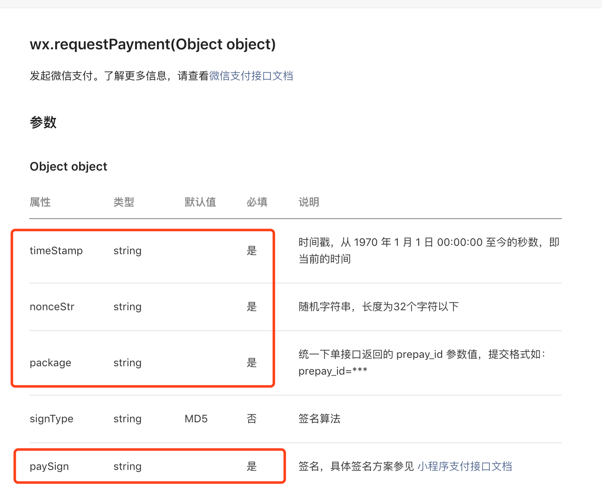The width and height of the screenshot is (602, 490).
Task: Click the 是 required cell for nonceStr
Action: [x=252, y=306]
